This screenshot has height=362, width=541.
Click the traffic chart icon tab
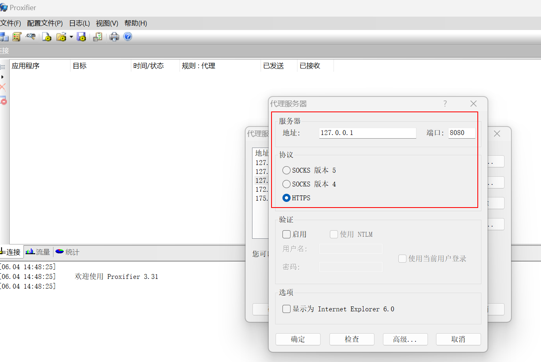point(30,252)
